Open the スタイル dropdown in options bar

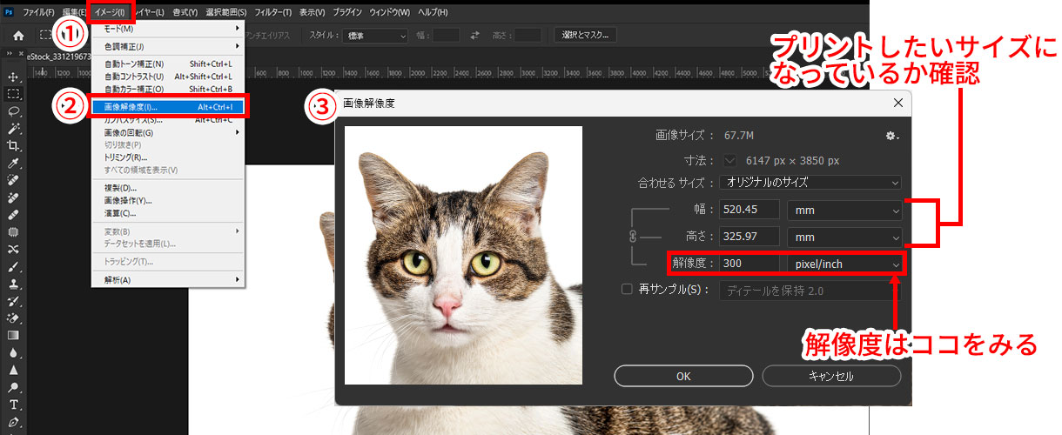(375, 36)
